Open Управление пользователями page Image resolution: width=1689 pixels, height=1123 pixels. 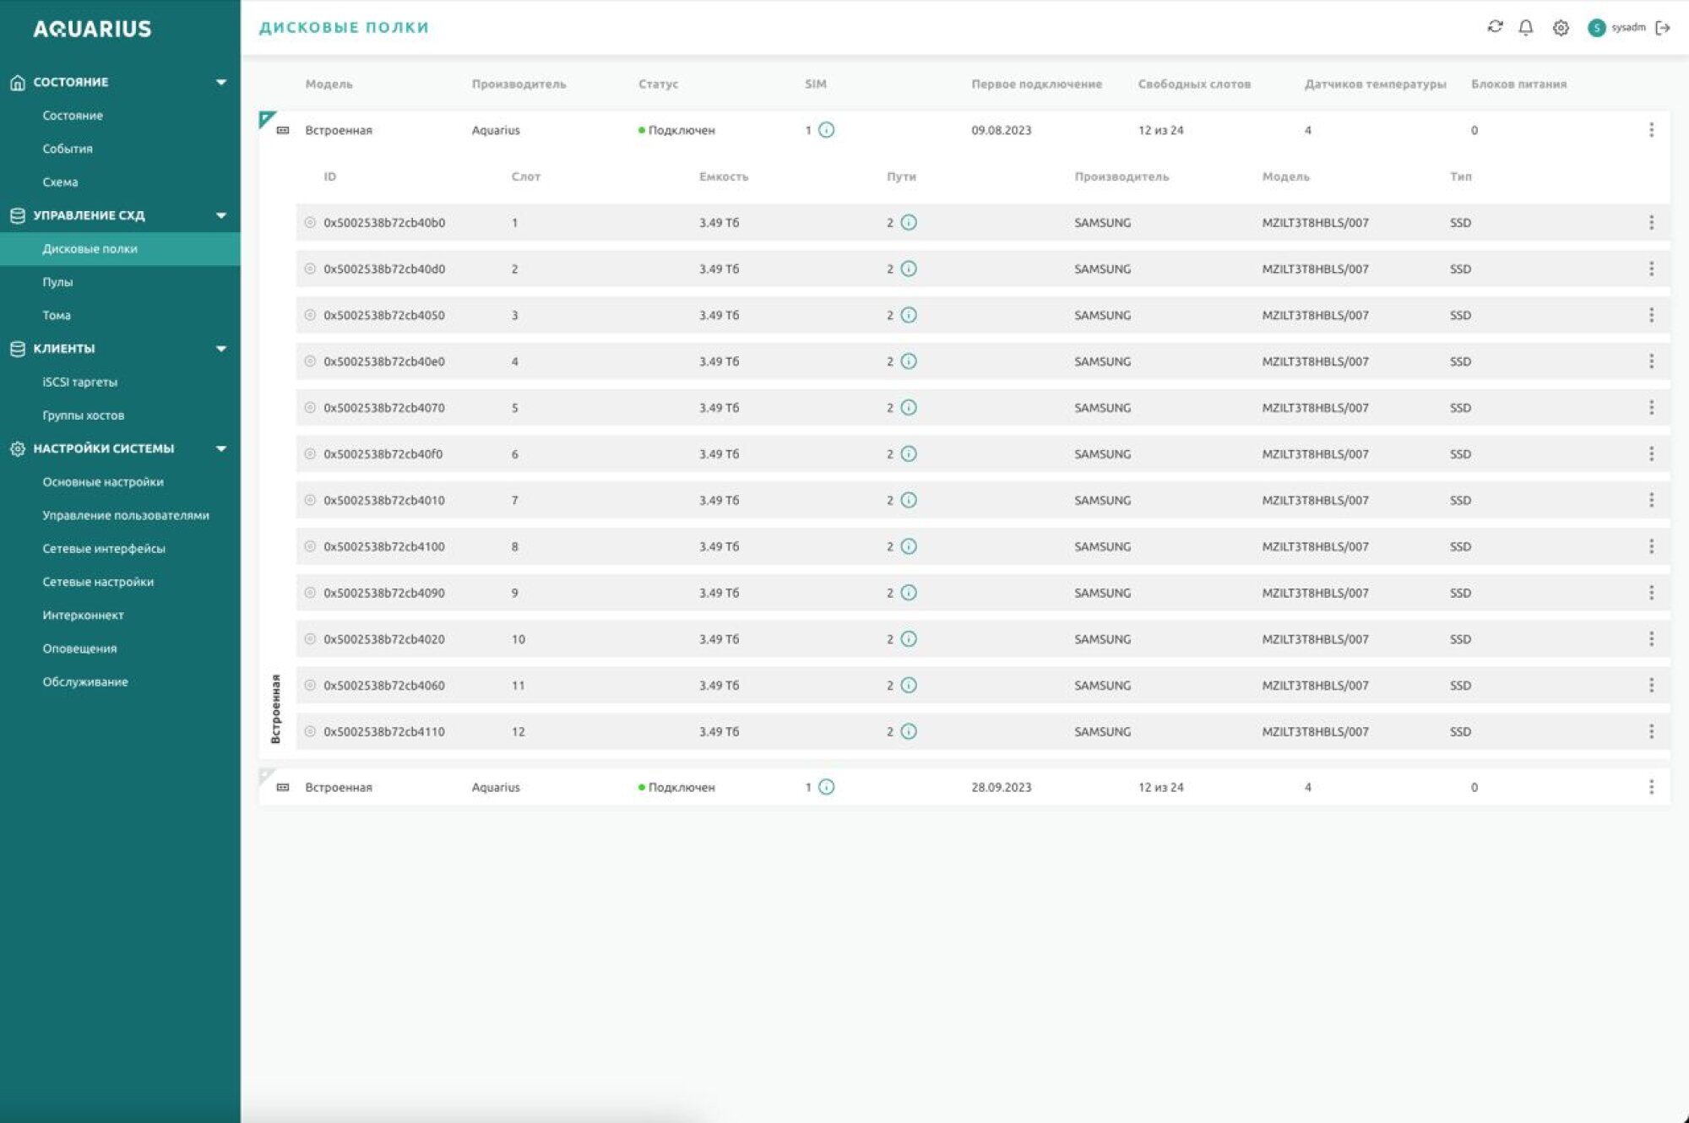pyautogui.click(x=126, y=516)
